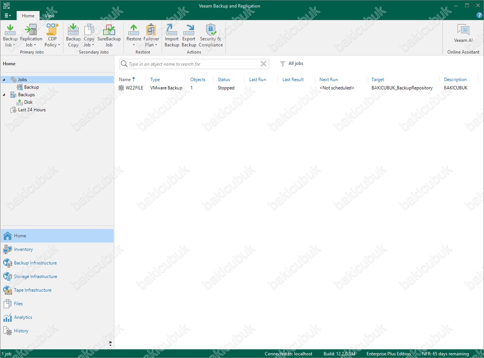Image resolution: width=484 pixels, height=358 pixels.
Task: Sort by the Description column header
Action: tap(455, 80)
